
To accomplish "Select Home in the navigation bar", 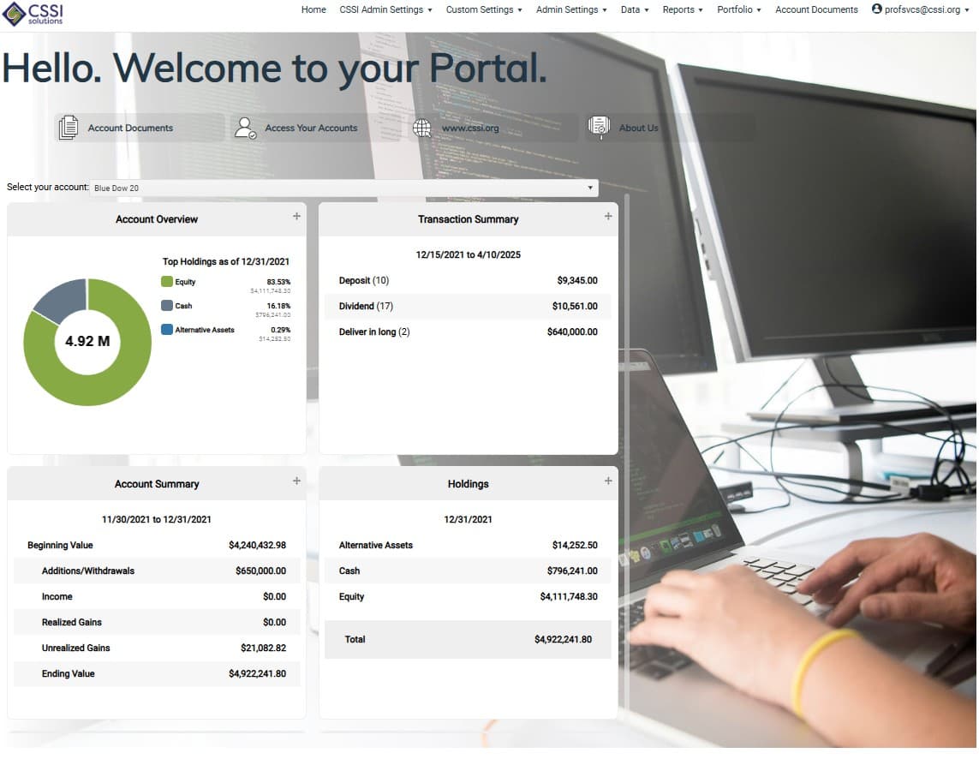I will [x=313, y=9].
